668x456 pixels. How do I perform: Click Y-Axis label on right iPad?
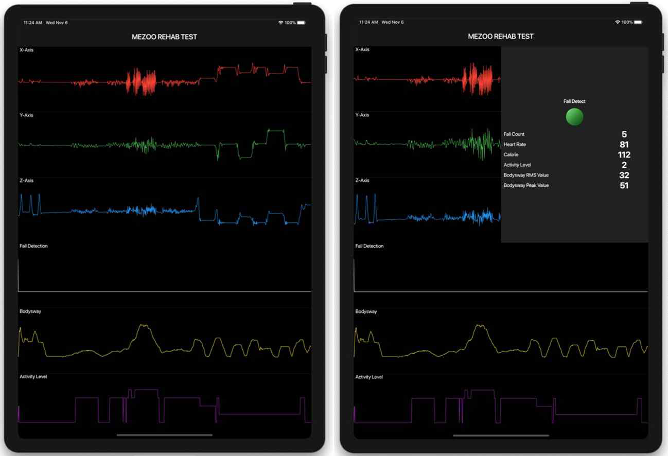[362, 115]
